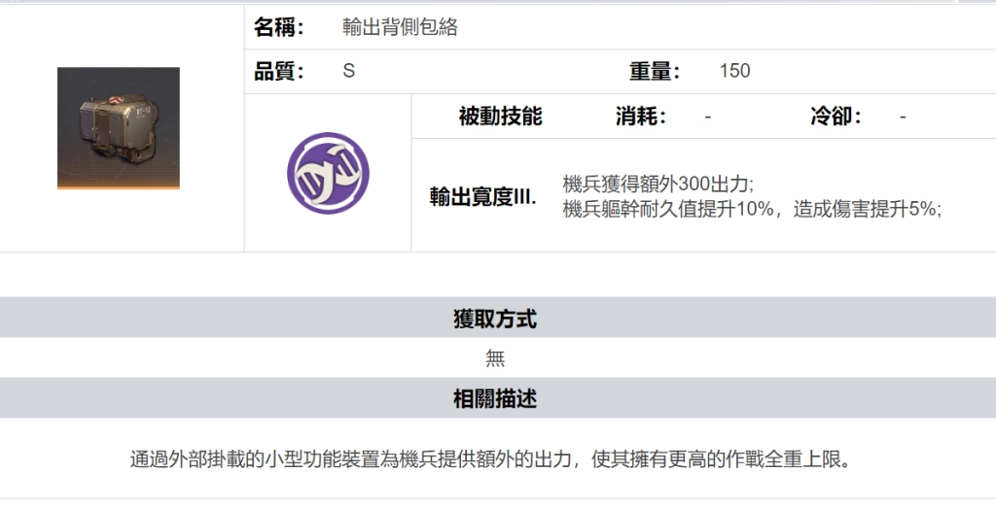
Task: Click the 名稱: label
Action: 279,26
